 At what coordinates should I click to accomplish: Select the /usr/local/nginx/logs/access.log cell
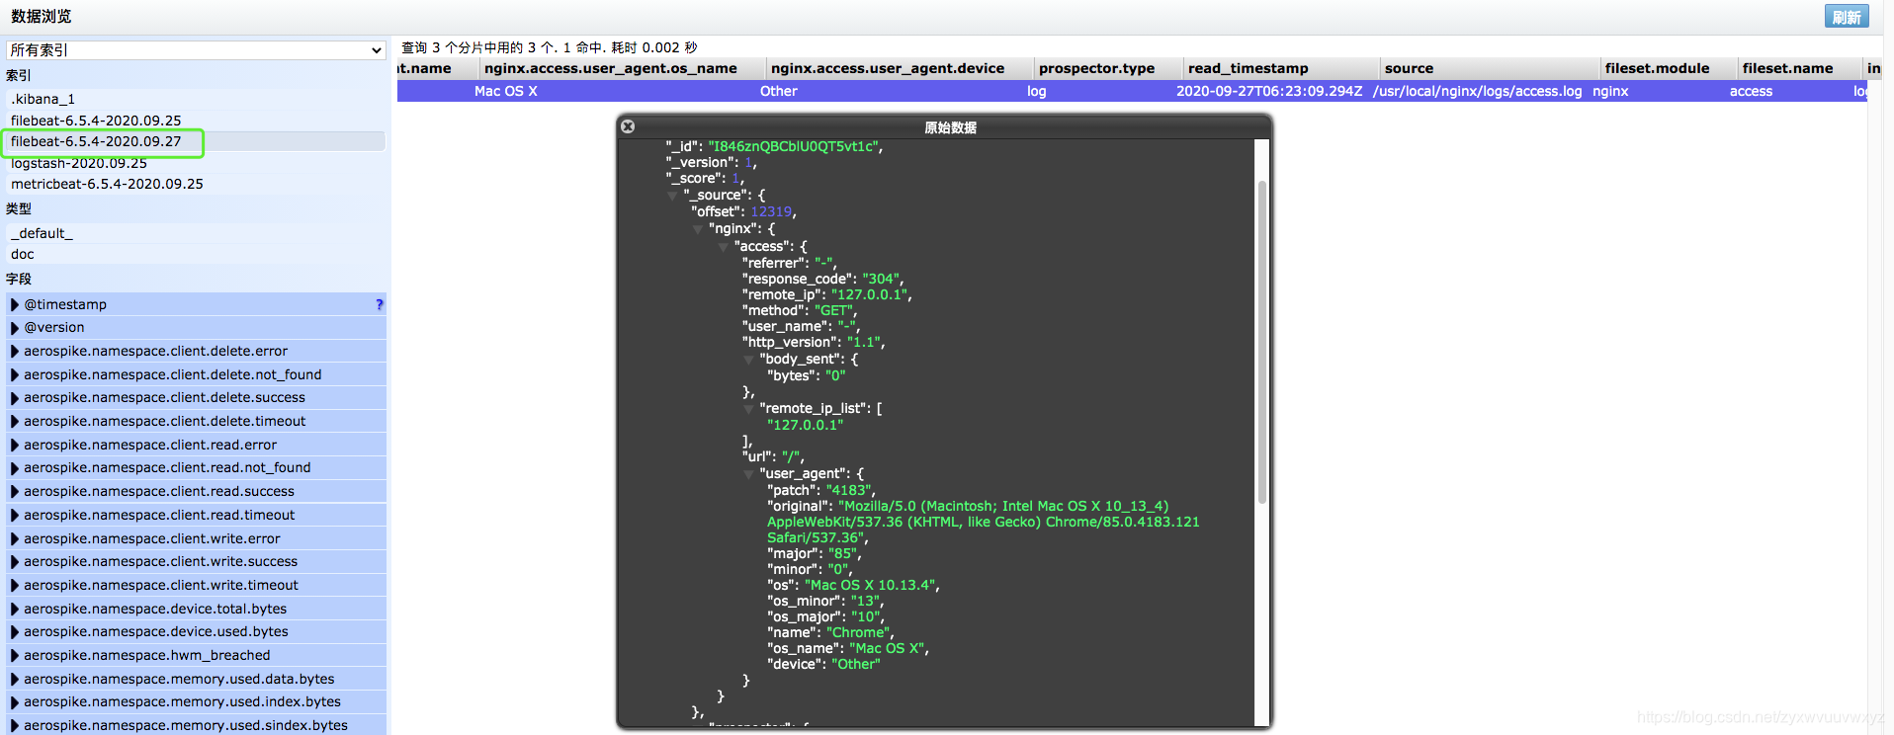point(1477,91)
